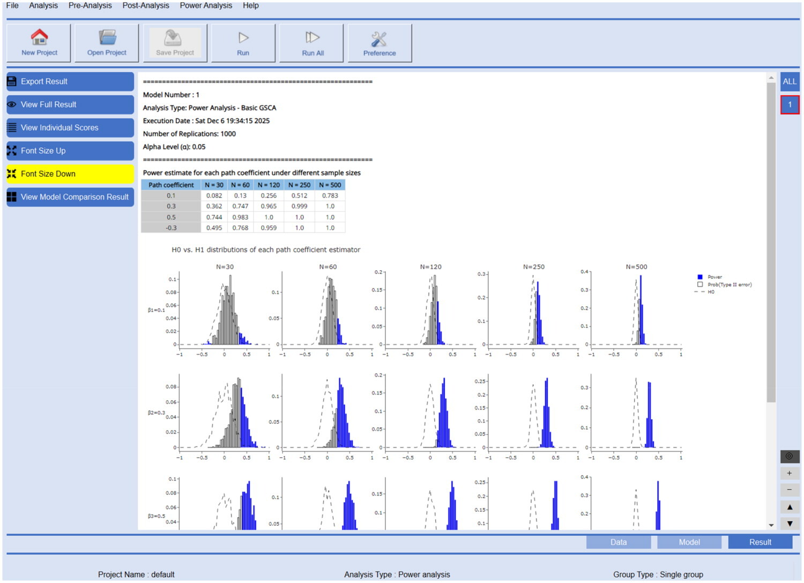The height and width of the screenshot is (583, 804).
Task: View Full Result with eye icon
Action: [x=70, y=104]
